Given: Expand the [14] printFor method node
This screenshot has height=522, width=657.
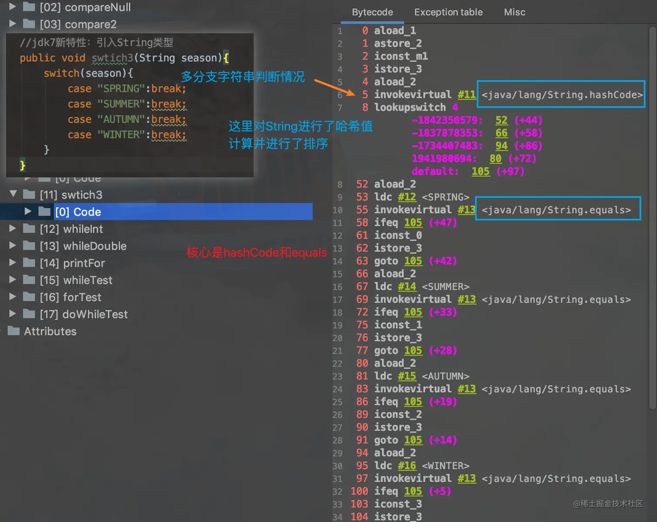Looking at the screenshot, I should (x=13, y=263).
